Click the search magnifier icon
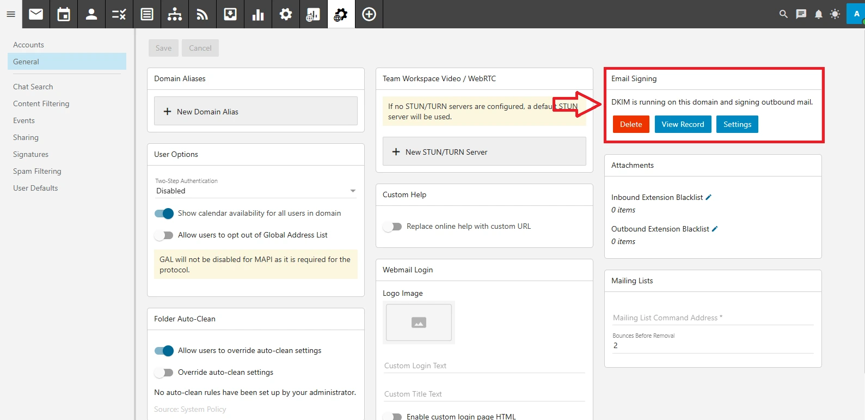The height and width of the screenshot is (420, 865). tap(783, 14)
